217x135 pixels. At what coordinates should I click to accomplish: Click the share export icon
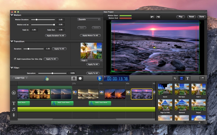tap(202, 78)
